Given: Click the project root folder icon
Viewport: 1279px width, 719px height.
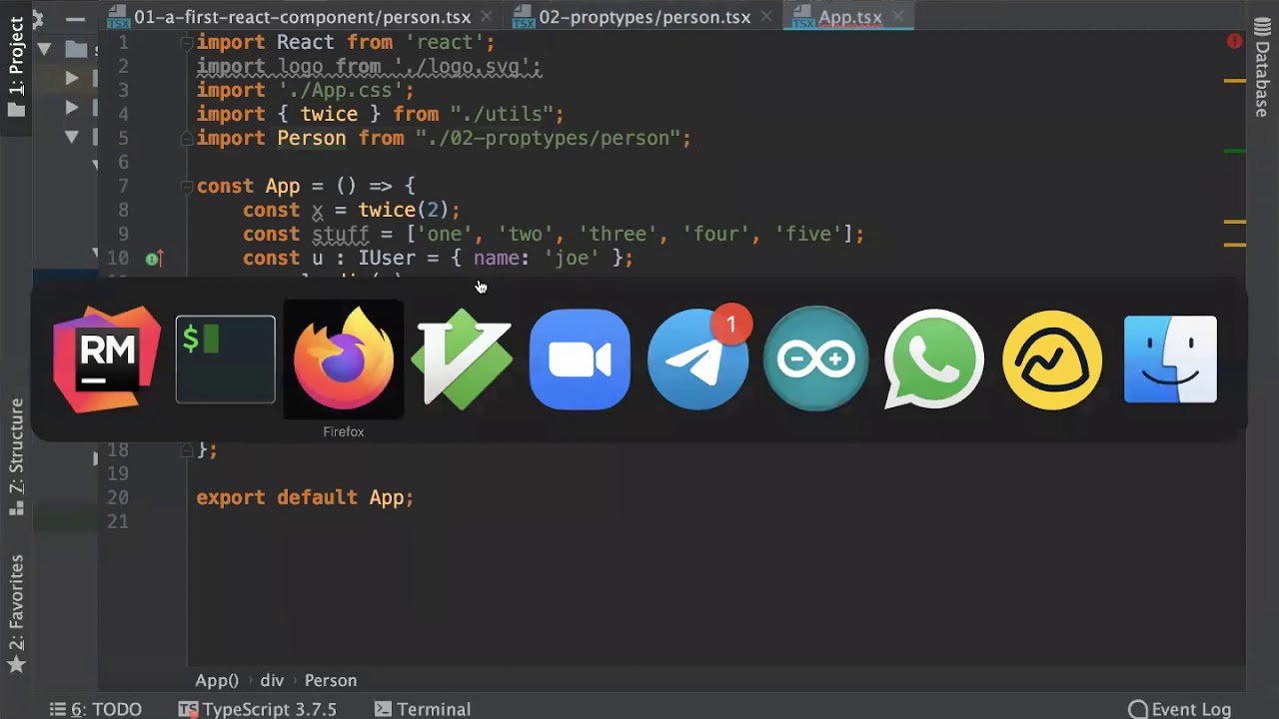Looking at the screenshot, I should pos(76,49).
